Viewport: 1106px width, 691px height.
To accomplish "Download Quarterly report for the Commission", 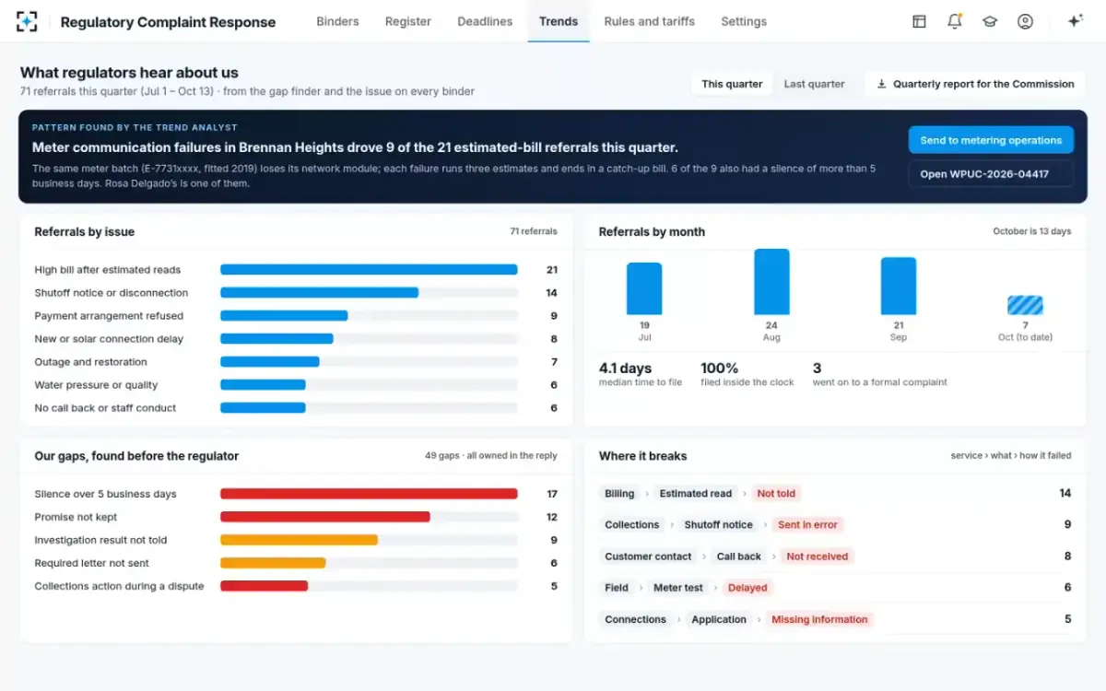I will [x=975, y=84].
